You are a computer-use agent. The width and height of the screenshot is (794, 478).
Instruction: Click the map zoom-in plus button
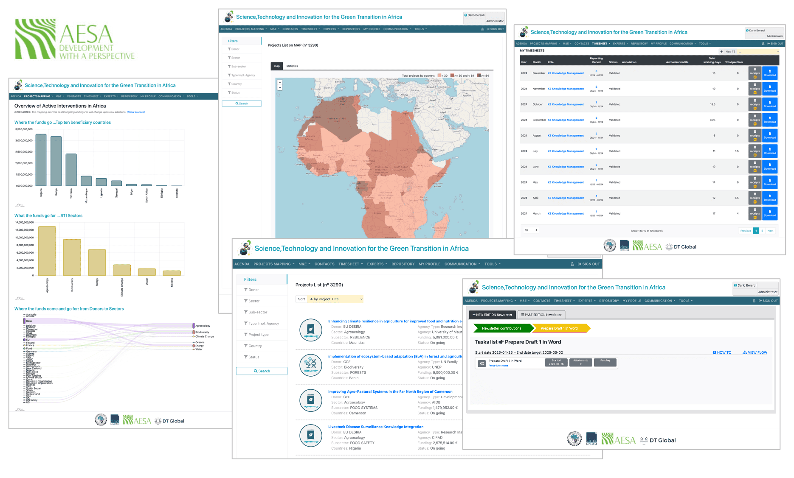point(280,83)
